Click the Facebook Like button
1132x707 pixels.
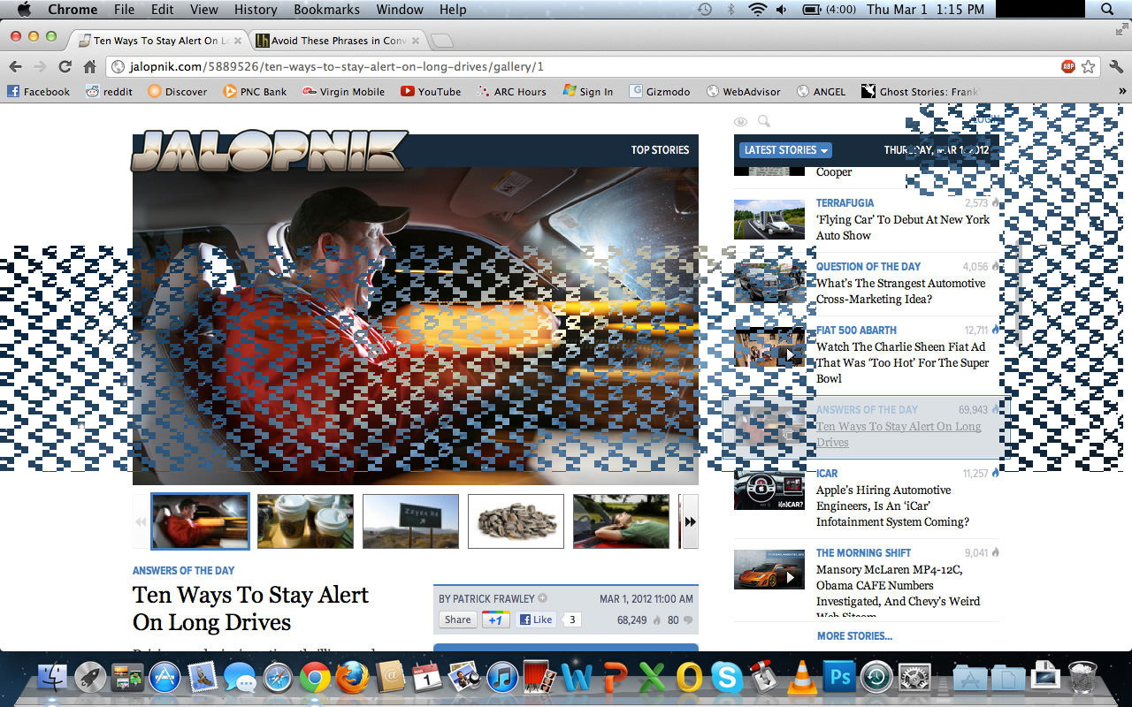pyautogui.click(x=536, y=620)
